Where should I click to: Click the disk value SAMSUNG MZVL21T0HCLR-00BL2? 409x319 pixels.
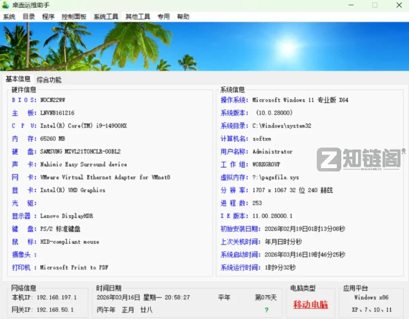click(x=81, y=151)
